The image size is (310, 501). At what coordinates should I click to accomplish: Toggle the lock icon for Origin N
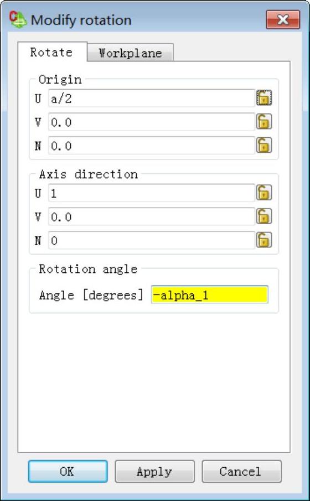264,145
